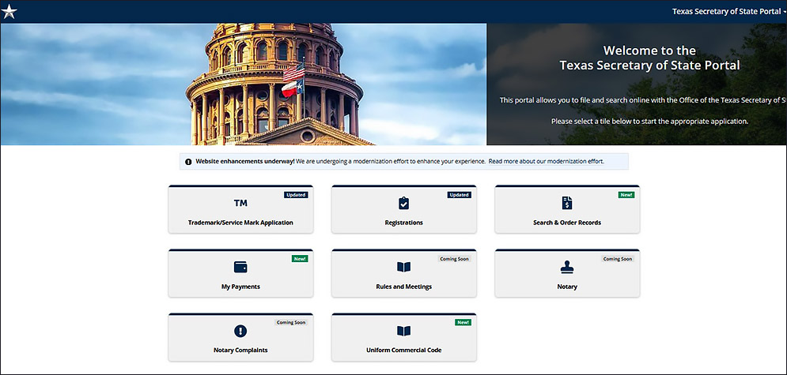Open the Trademark/Service Mark Application label
This screenshot has height=375, width=787.
pos(240,223)
